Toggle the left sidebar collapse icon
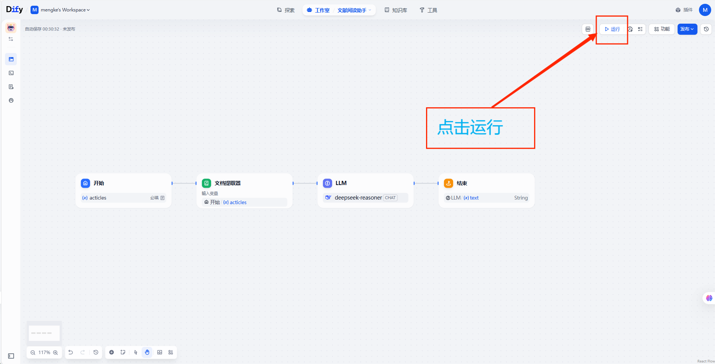The image size is (715, 364). click(11, 356)
